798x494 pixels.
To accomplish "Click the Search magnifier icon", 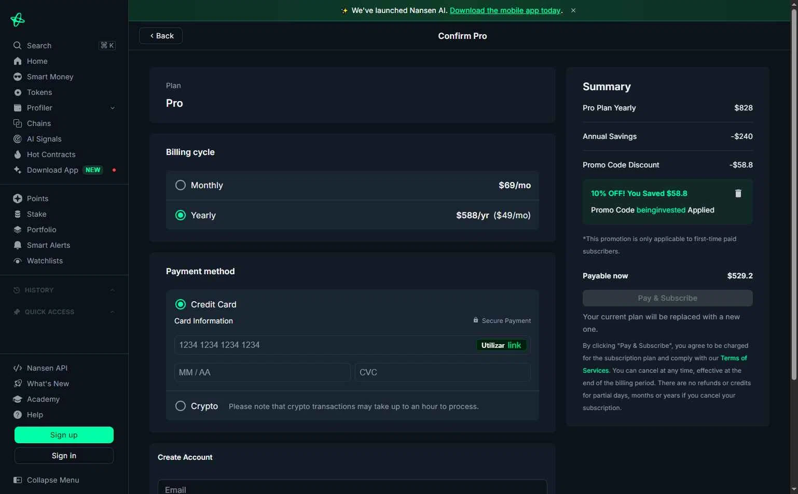I will [18, 46].
